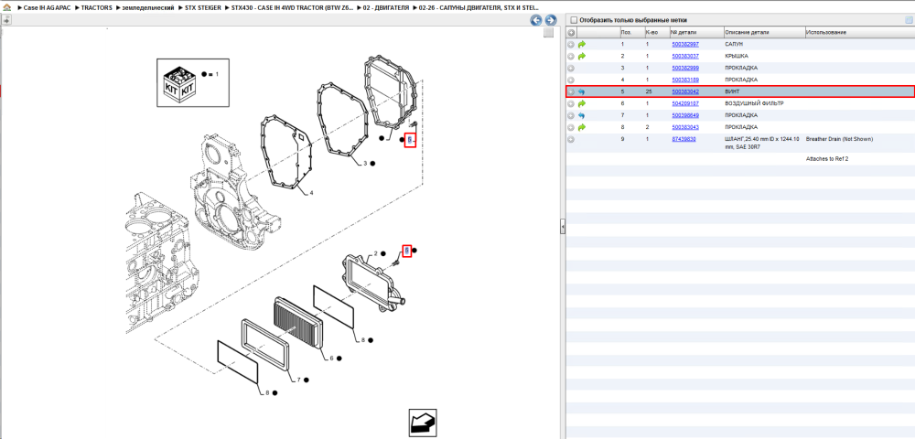Image resolution: width=915 pixels, height=439 pixels.
Task: Open part number 500382999 link
Action: (x=685, y=68)
